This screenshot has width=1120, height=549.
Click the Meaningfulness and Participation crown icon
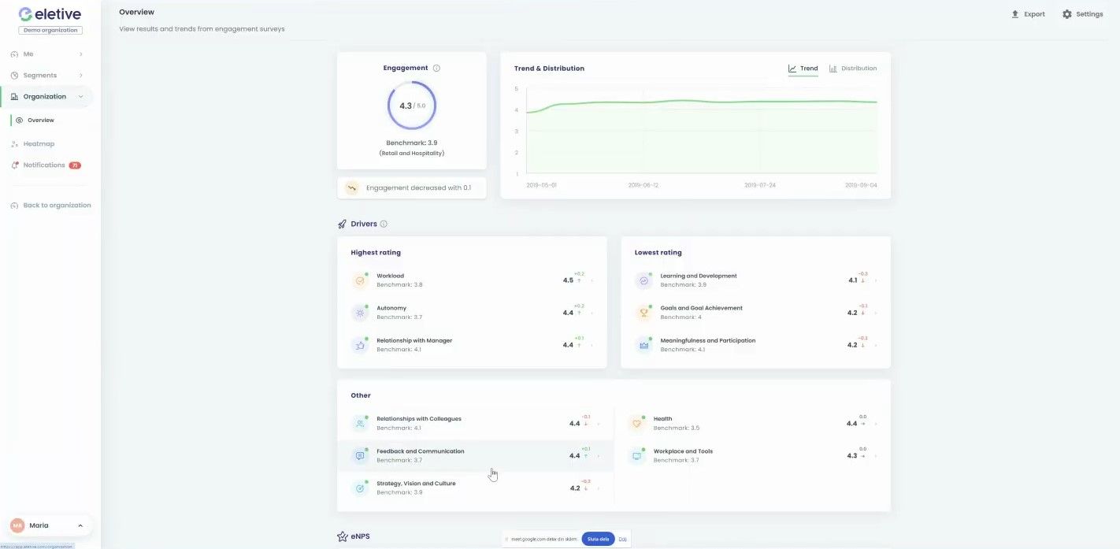click(x=643, y=345)
